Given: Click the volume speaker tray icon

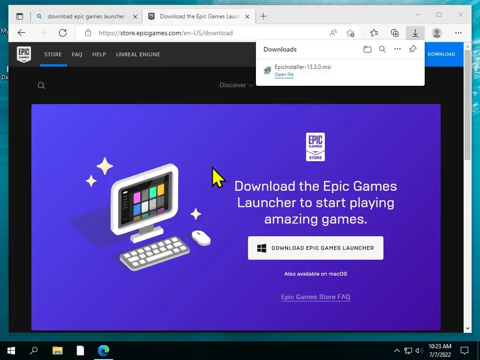Looking at the screenshot, I should 419,351.
